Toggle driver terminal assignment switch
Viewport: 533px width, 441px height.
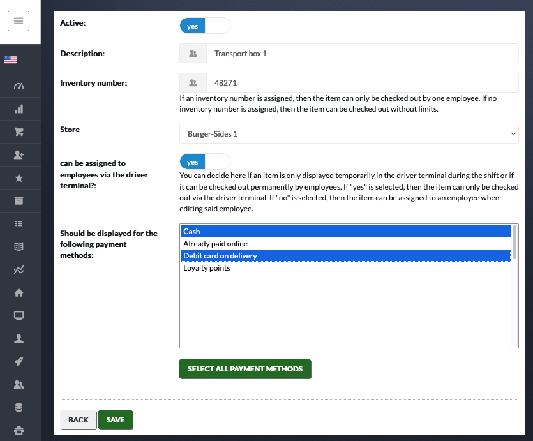pyautogui.click(x=205, y=161)
